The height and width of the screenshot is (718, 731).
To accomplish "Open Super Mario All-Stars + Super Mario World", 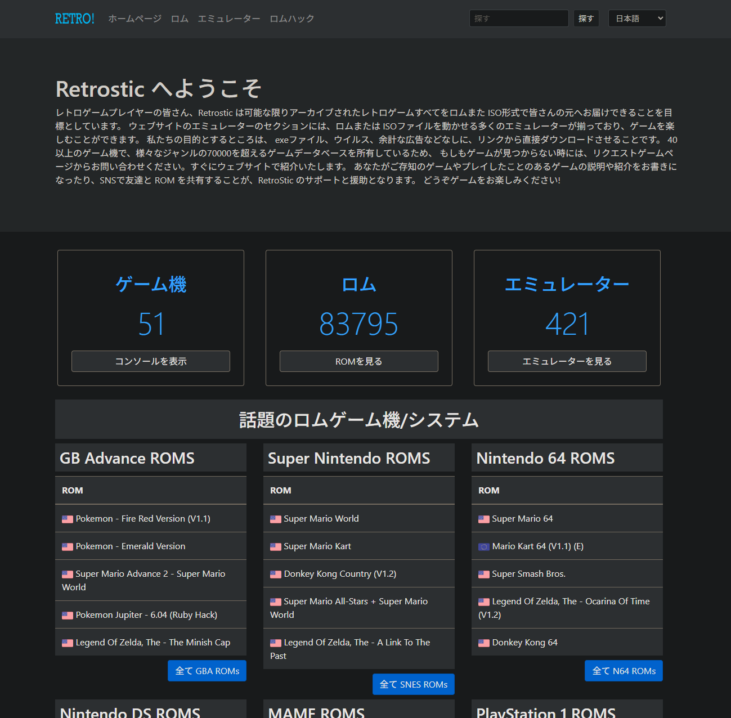I will click(x=349, y=608).
